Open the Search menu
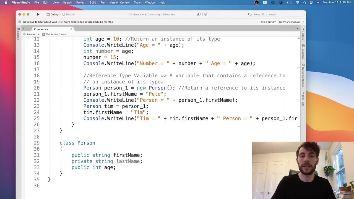This screenshot has height=199, width=354. (x=67, y=2)
